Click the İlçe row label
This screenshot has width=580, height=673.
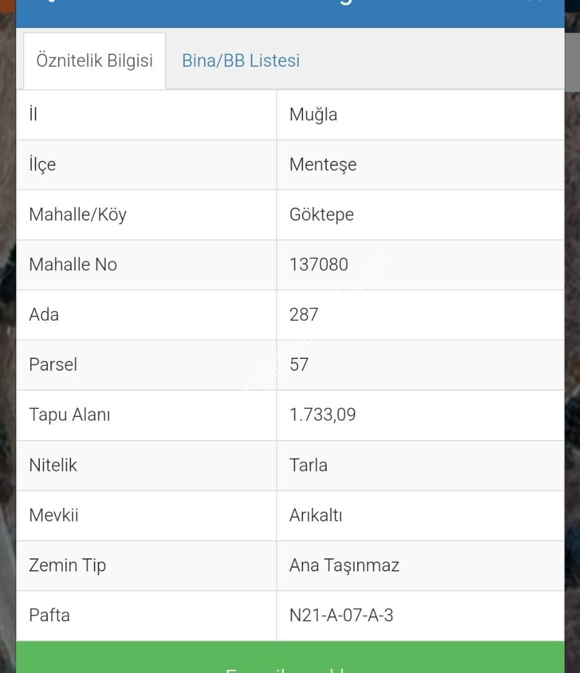pyautogui.click(x=42, y=165)
